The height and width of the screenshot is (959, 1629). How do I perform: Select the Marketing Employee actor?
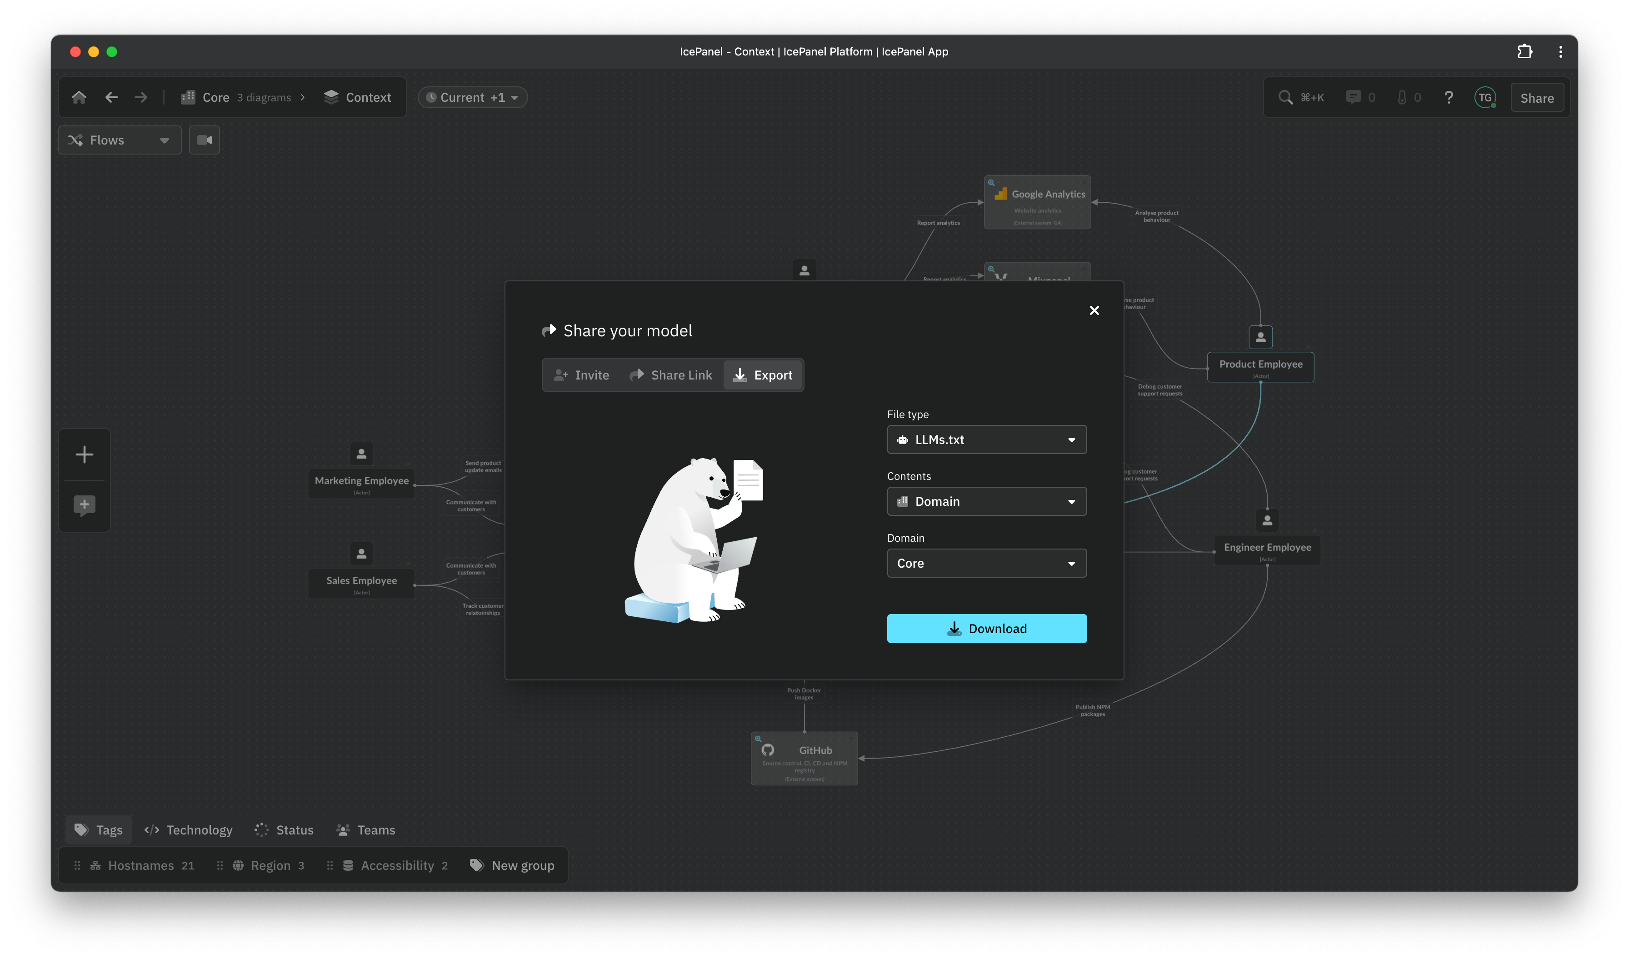361,484
